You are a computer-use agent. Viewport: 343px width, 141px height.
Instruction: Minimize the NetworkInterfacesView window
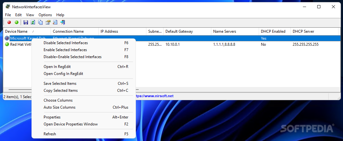coord(304,7)
